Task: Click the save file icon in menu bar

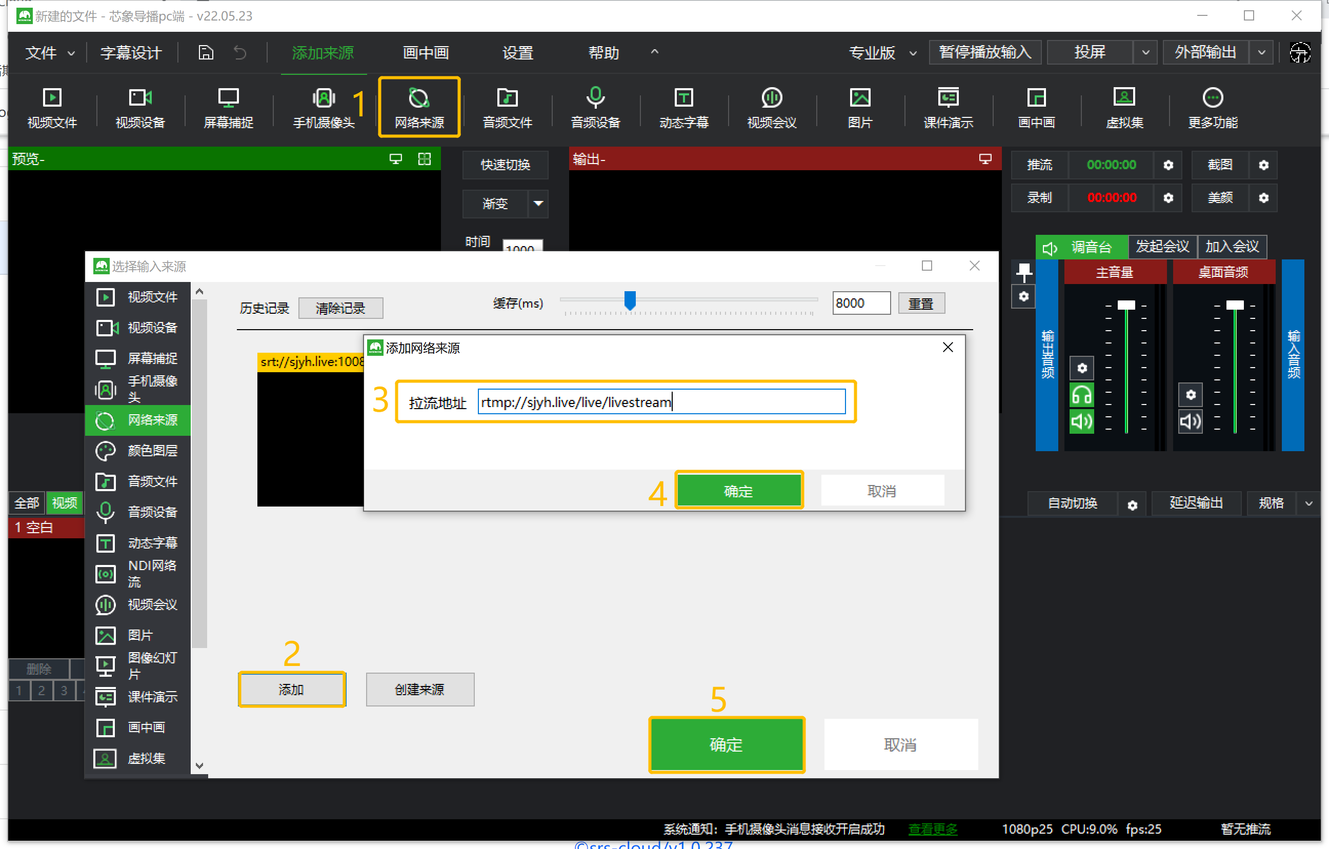Action: pos(206,52)
